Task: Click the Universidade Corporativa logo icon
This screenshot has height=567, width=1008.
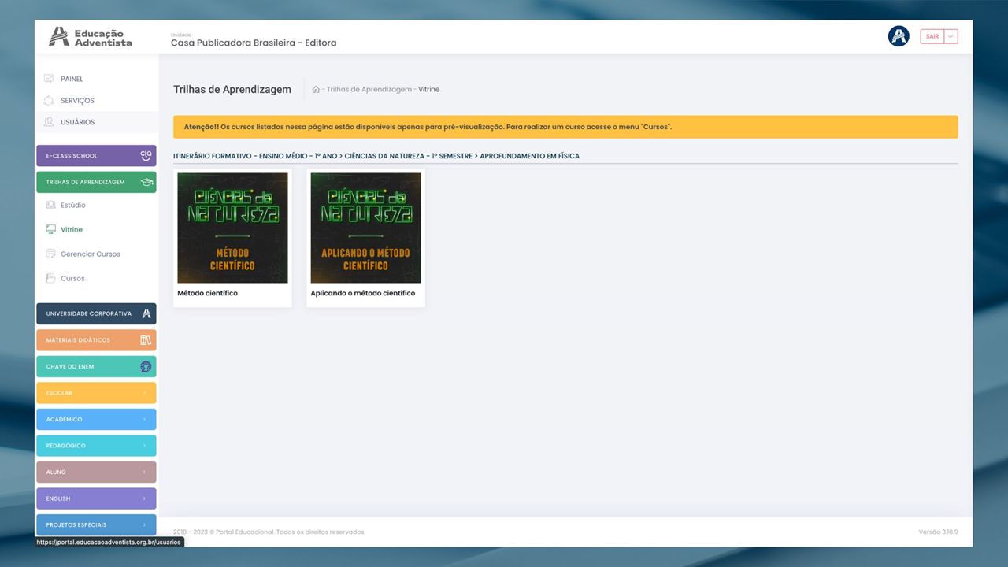Action: [146, 313]
